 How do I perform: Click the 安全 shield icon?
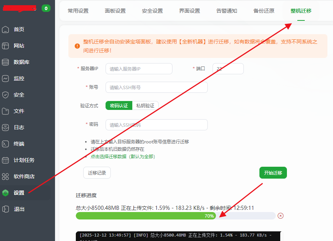5,95
